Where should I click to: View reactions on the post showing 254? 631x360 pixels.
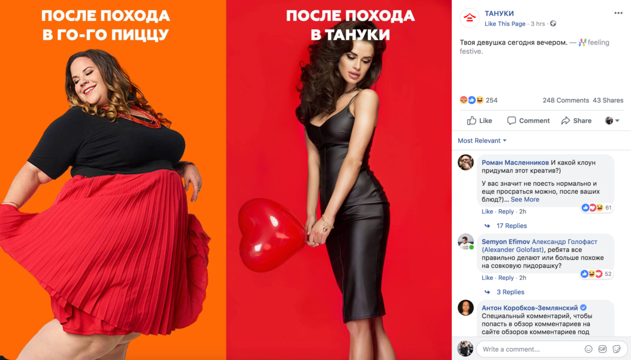click(479, 100)
